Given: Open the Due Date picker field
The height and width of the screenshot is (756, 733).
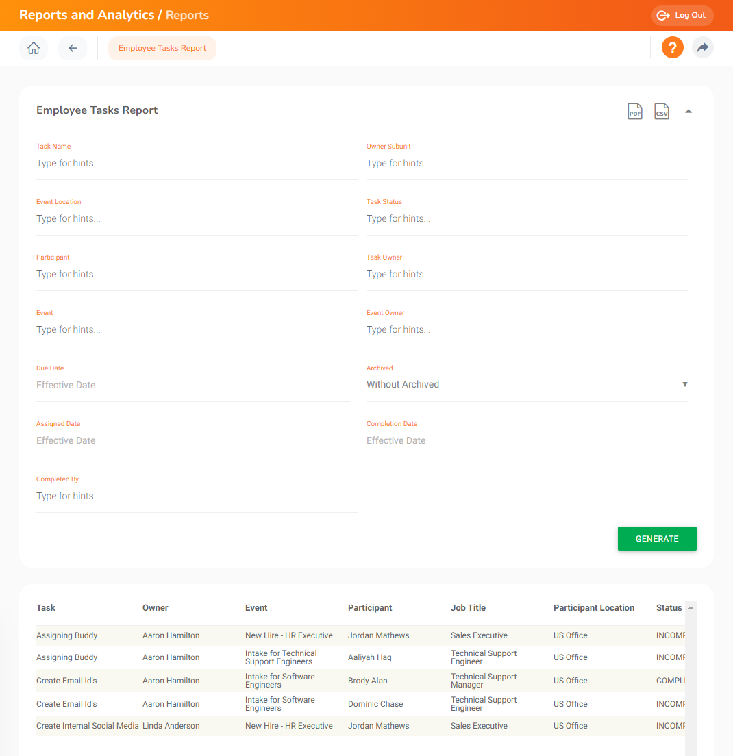Looking at the screenshot, I should tap(192, 386).
